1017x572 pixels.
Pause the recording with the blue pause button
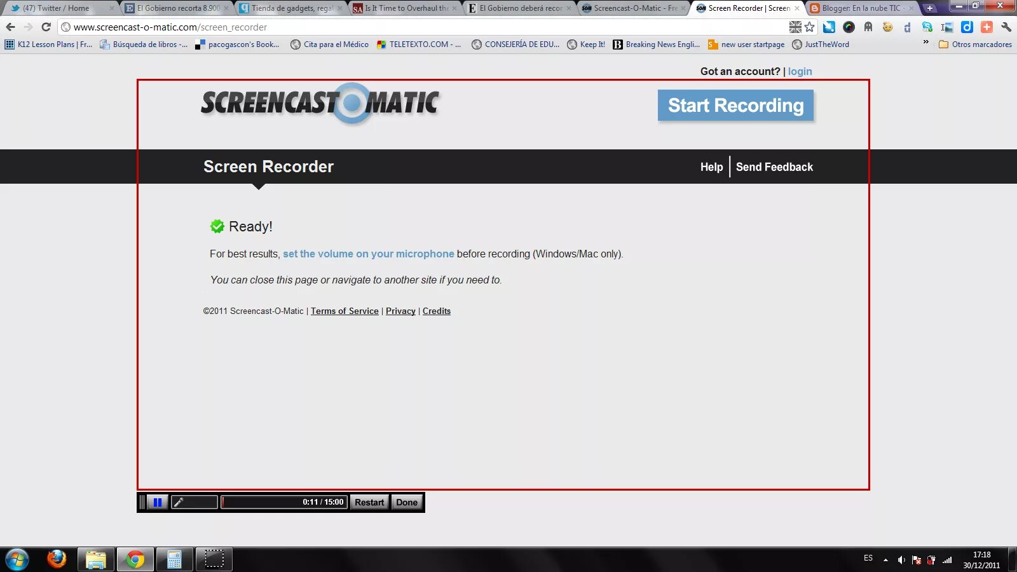click(x=158, y=502)
